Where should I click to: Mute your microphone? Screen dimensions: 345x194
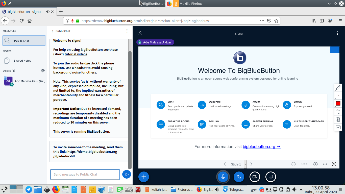[x=223, y=177]
